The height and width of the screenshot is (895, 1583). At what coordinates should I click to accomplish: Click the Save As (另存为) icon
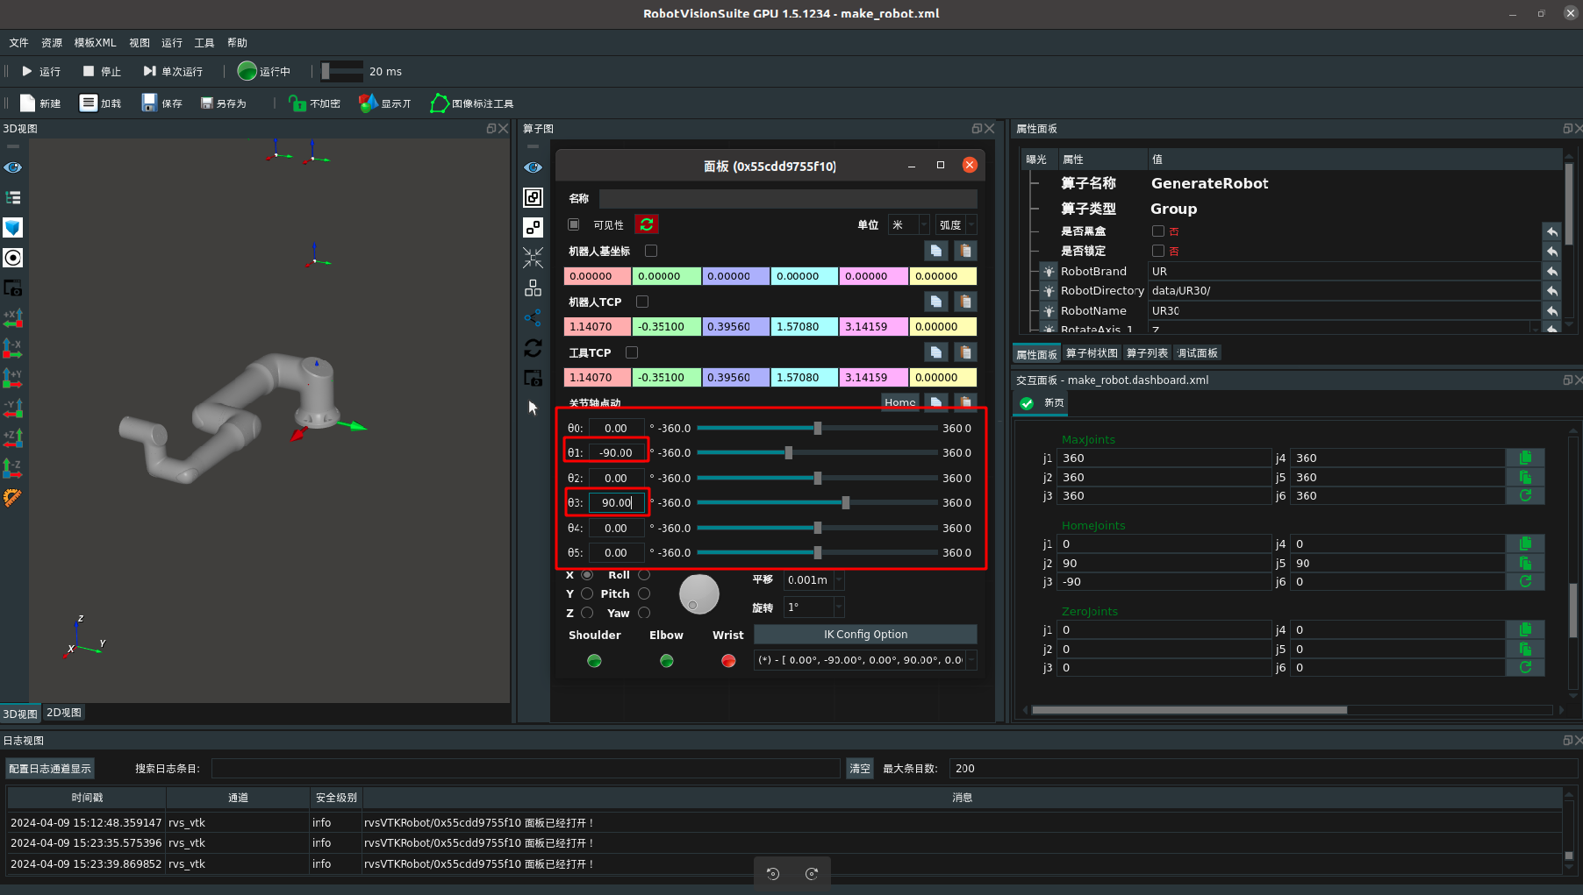[207, 103]
